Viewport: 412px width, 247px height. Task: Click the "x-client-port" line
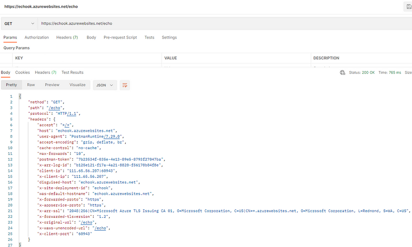tap(65, 234)
